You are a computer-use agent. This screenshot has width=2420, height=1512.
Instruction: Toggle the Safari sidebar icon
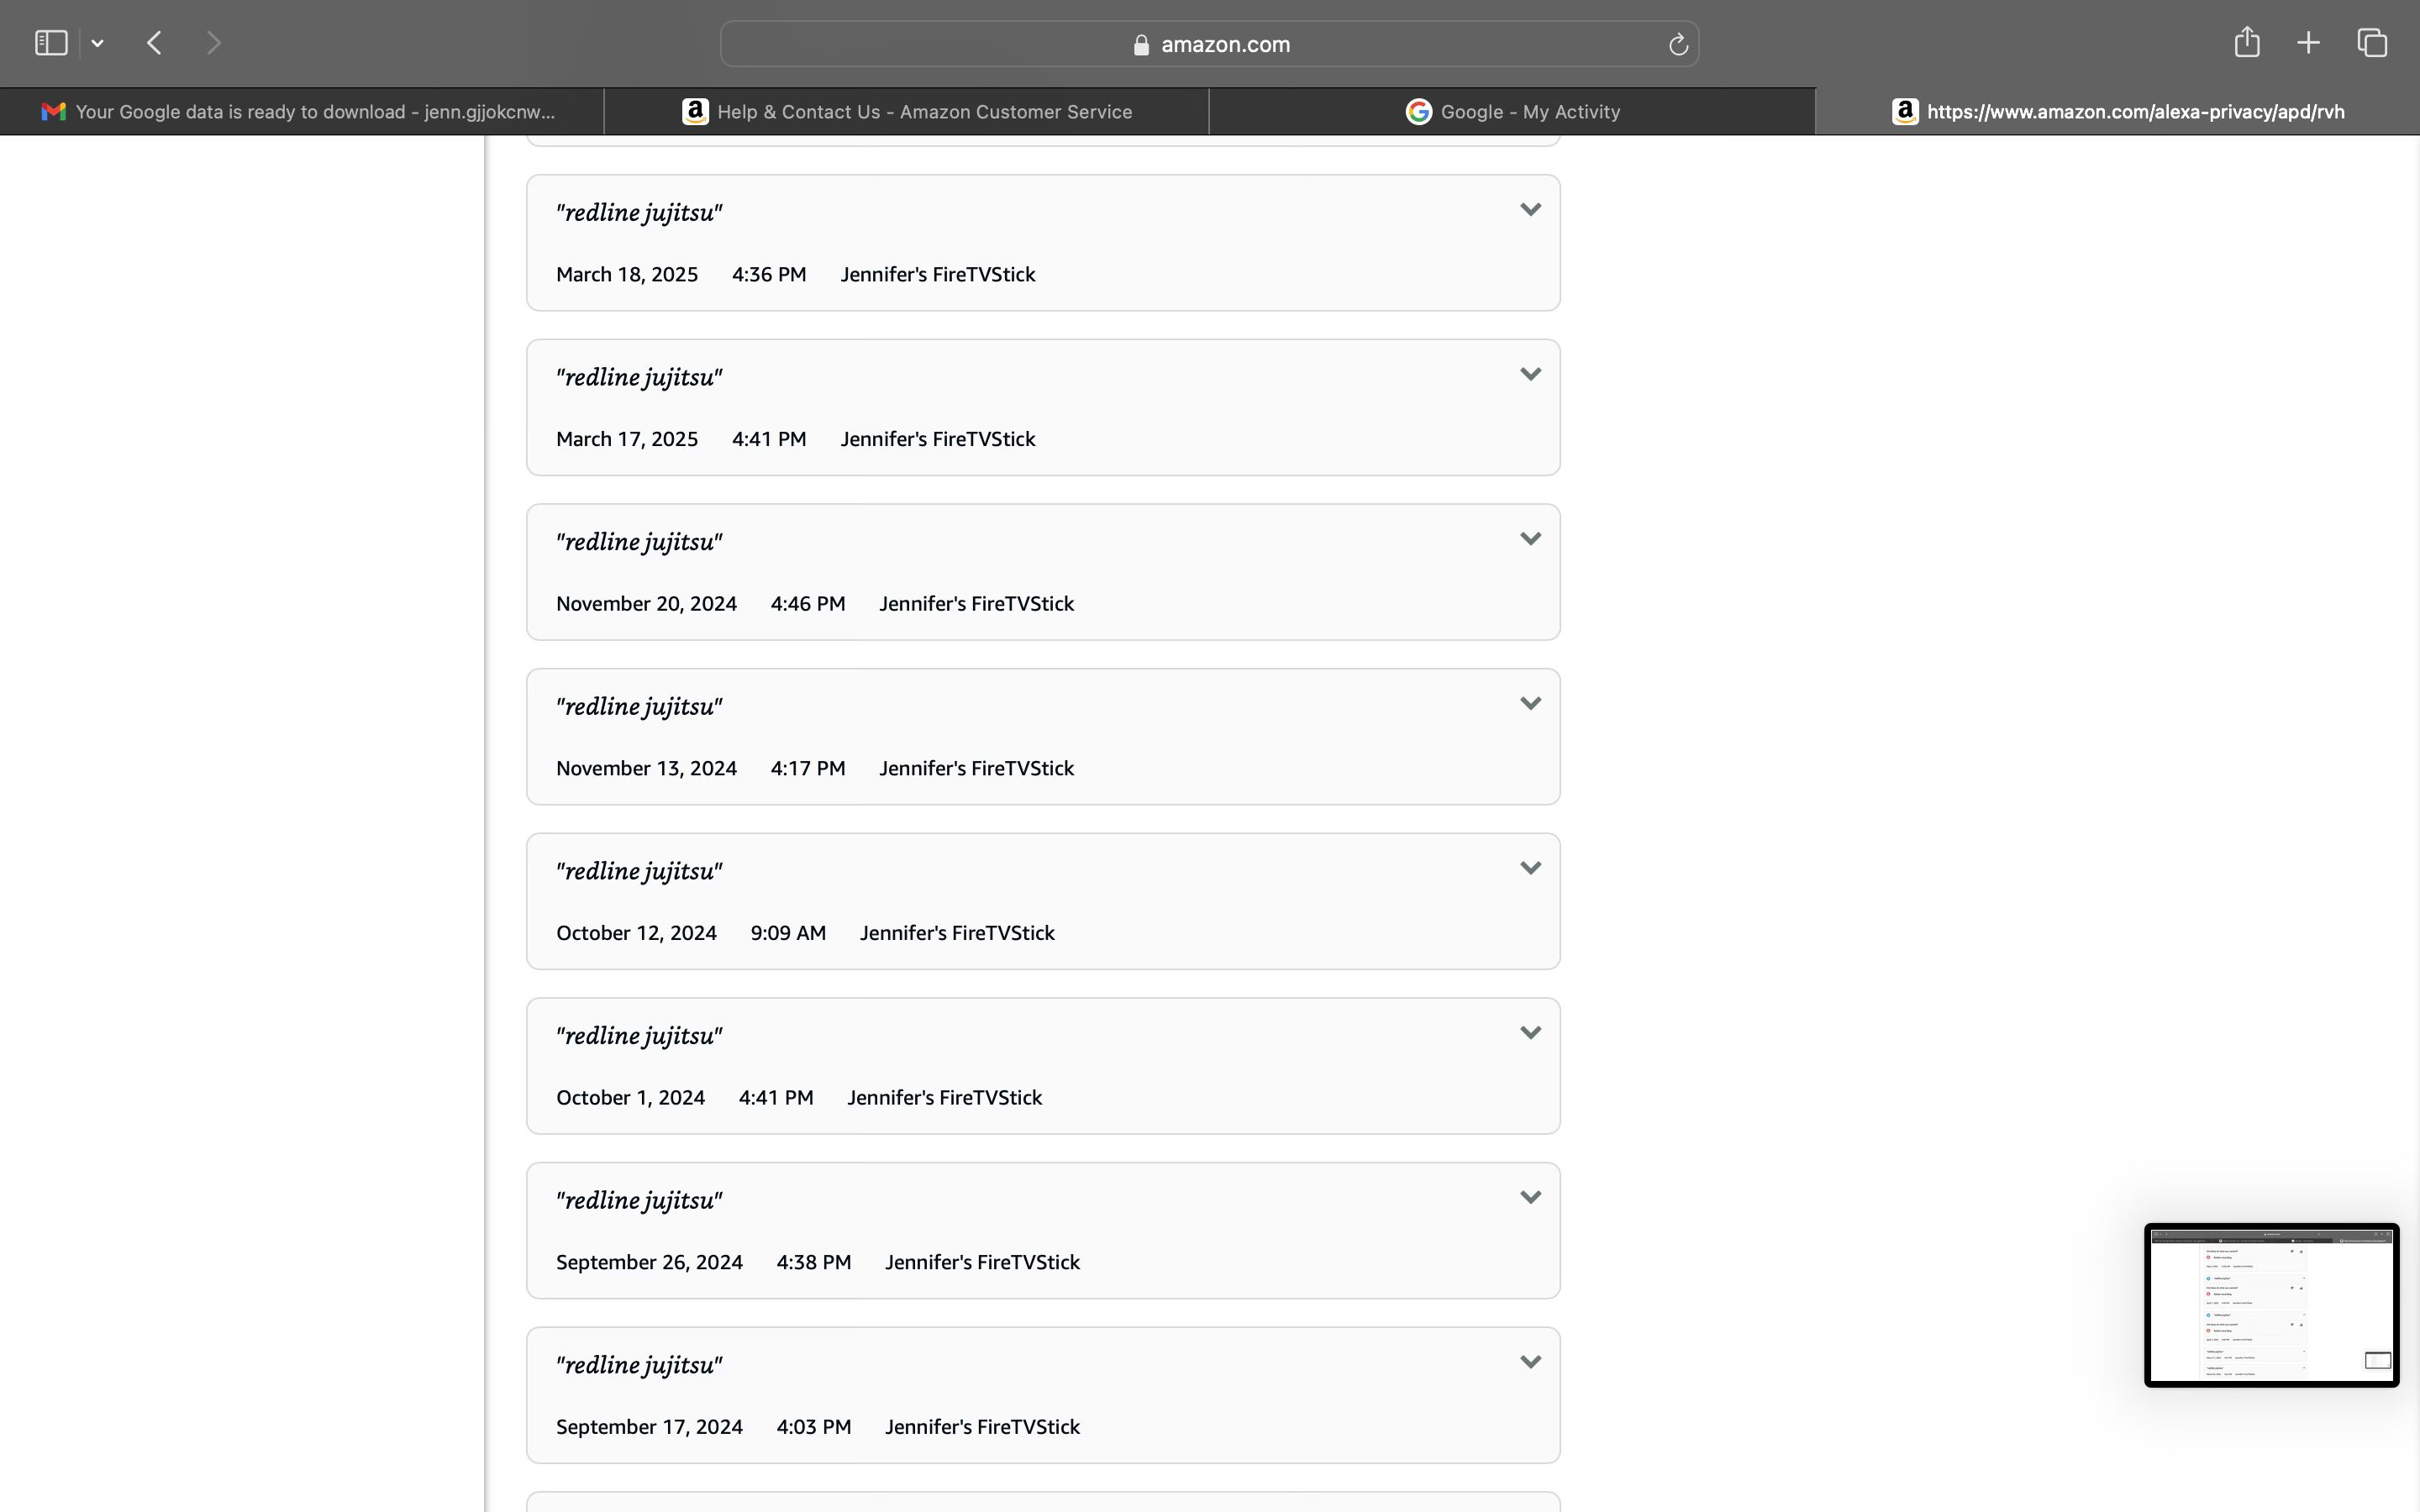click(x=50, y=43)
